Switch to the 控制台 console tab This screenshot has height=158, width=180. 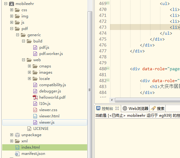click(107, 108)
